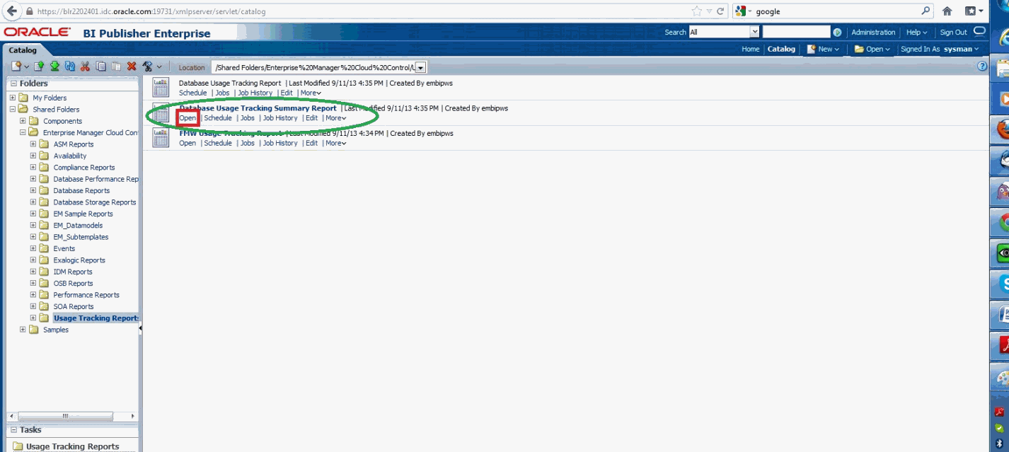Open More menu for Database Usage Tracking Summary Report
The width and height of the screenshot is (1009, 452).
336,118
